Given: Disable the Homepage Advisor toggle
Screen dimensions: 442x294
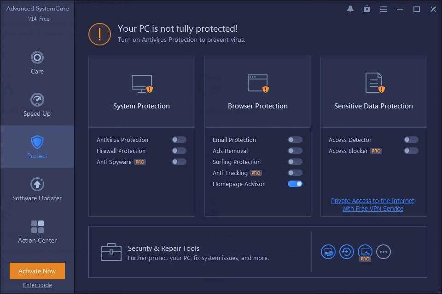Looking at the screenshot, I should tap(295, 184).
